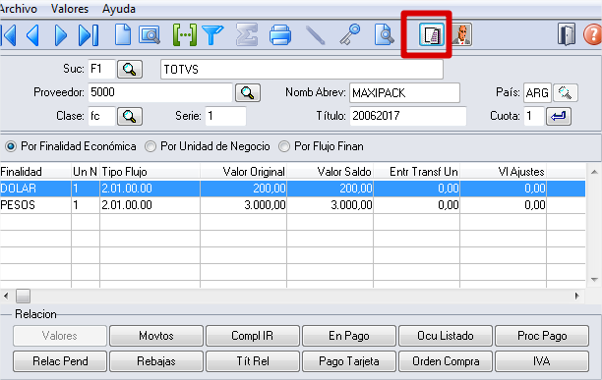Search Proveedor with magnifier button

(248, 92)
